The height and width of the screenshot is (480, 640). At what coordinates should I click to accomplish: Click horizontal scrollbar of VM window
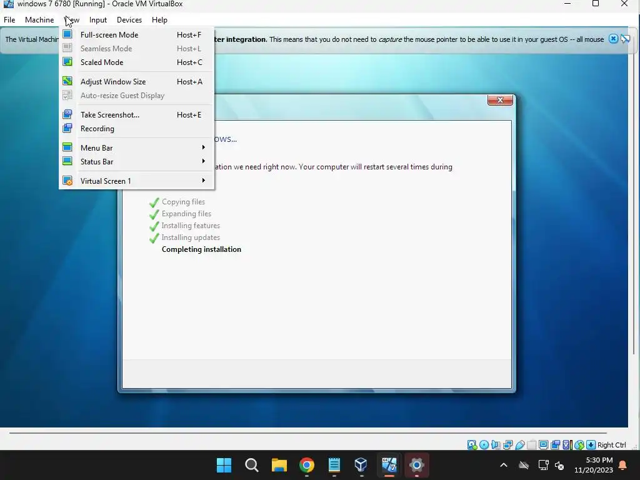tap(307, 432)
